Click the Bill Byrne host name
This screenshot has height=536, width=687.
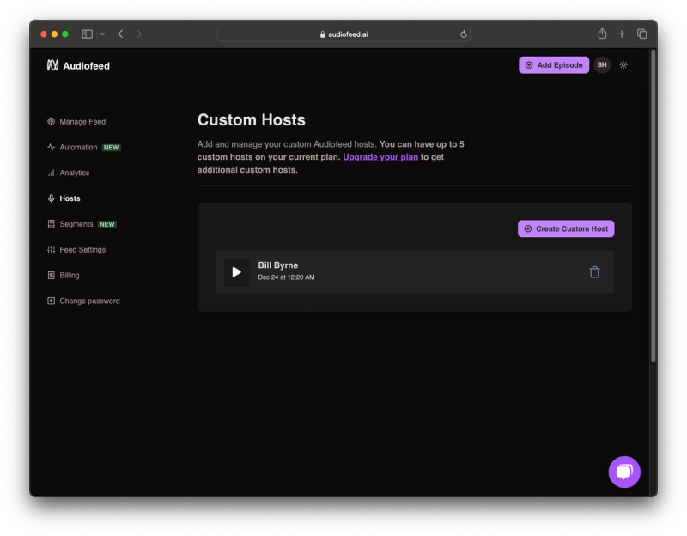click(x=277, y=265)
